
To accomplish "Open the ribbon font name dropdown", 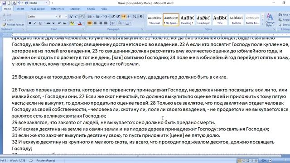I will (56, 17).
